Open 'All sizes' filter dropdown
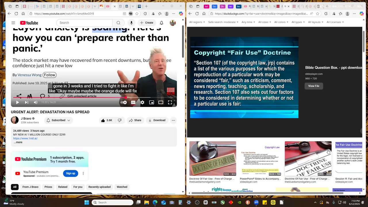 pyautogui.click(x=264, y=22)
